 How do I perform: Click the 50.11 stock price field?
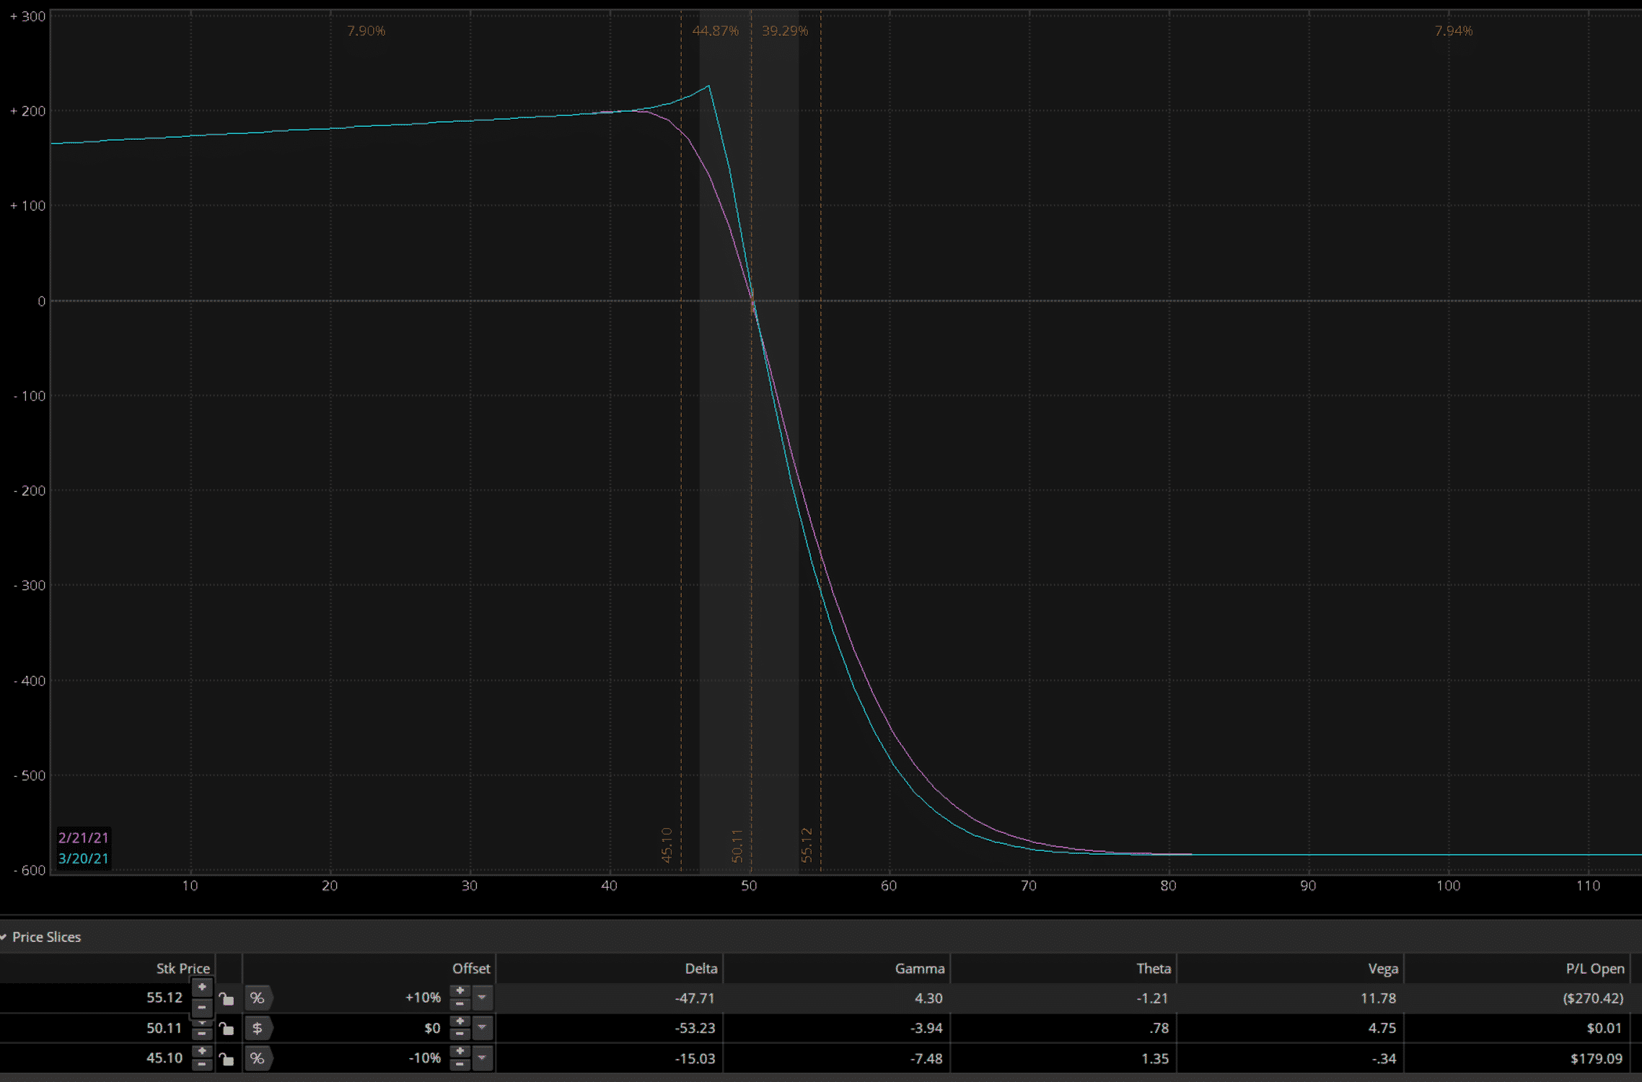click(x=164, y=1029)
